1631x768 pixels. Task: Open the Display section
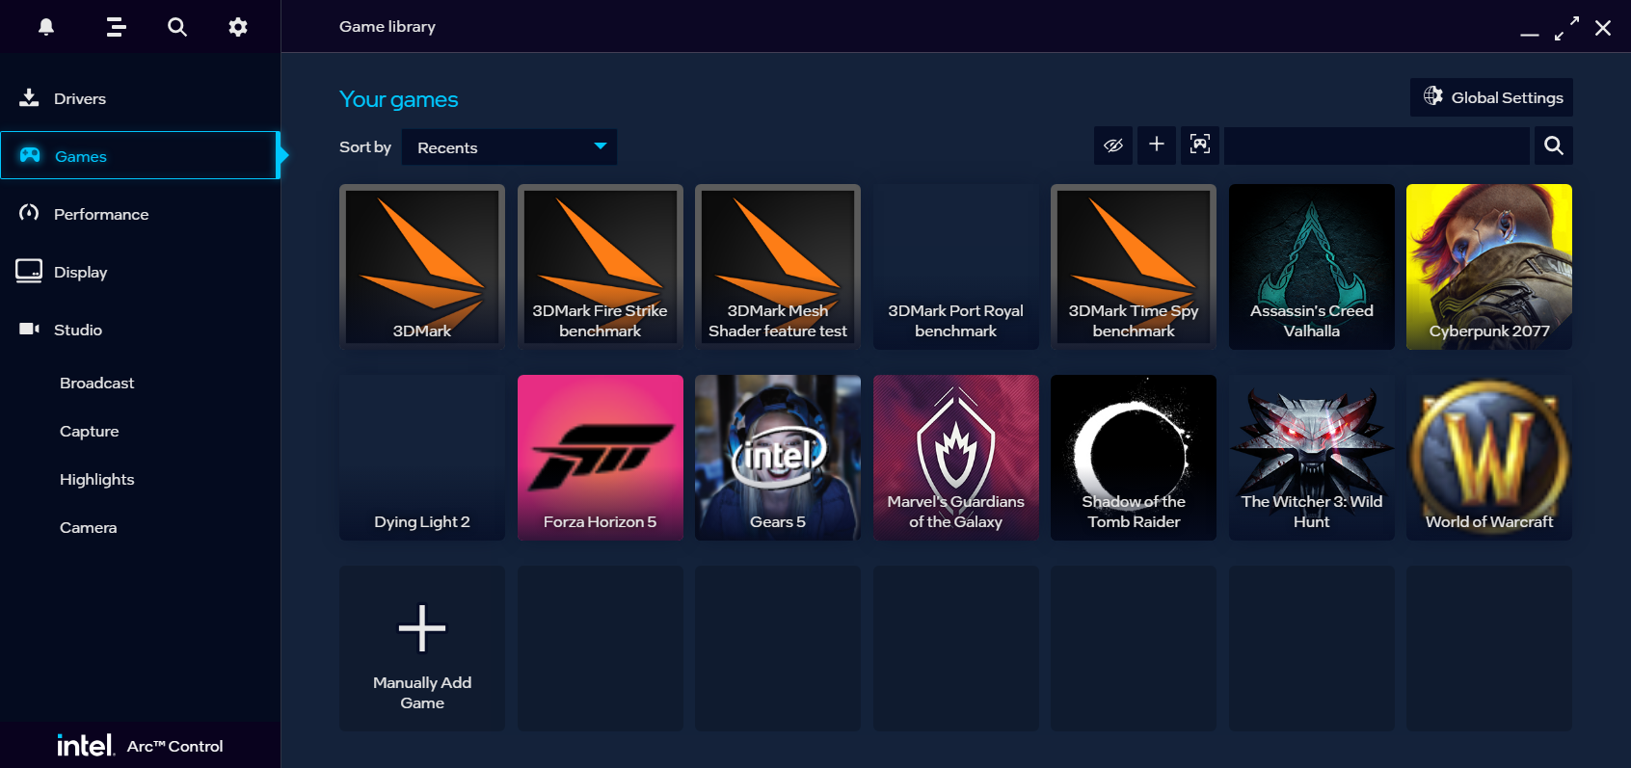click(140, 272)
